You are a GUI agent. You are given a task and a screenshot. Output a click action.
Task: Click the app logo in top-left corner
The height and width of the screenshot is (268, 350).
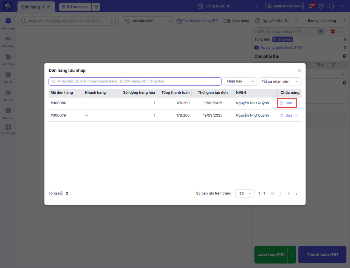pyautogui.click(x=8, y=6)
